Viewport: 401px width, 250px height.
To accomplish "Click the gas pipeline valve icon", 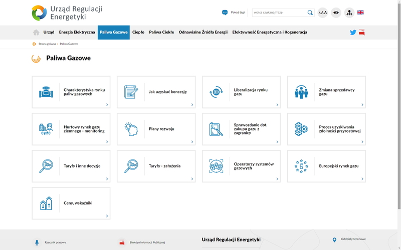I will tap(46, 92).
